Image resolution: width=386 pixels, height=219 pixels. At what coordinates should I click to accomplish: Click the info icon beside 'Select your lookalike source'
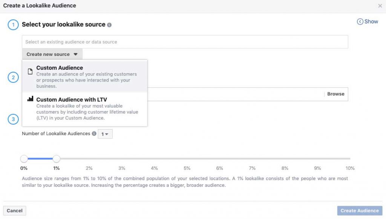coord(109,25)
